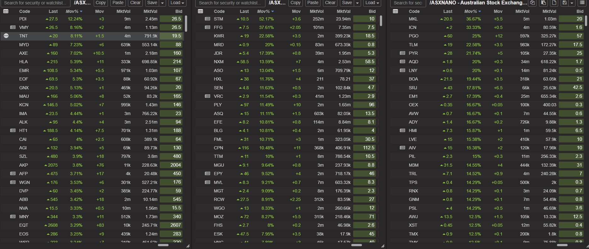Focus the search field in ASXNANO panel
Image resolution: width=589 pixels, height=249 pixels.
click(x=408, y=3)
